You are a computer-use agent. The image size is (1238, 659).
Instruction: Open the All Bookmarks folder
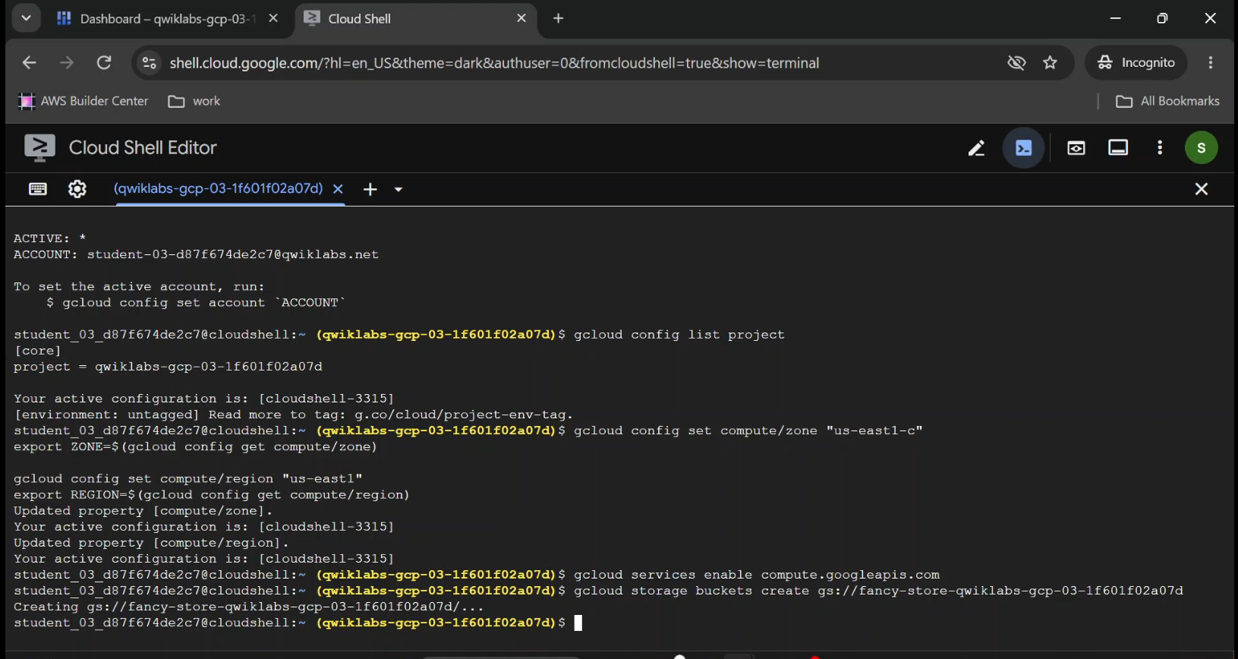tap(1168, 101)
